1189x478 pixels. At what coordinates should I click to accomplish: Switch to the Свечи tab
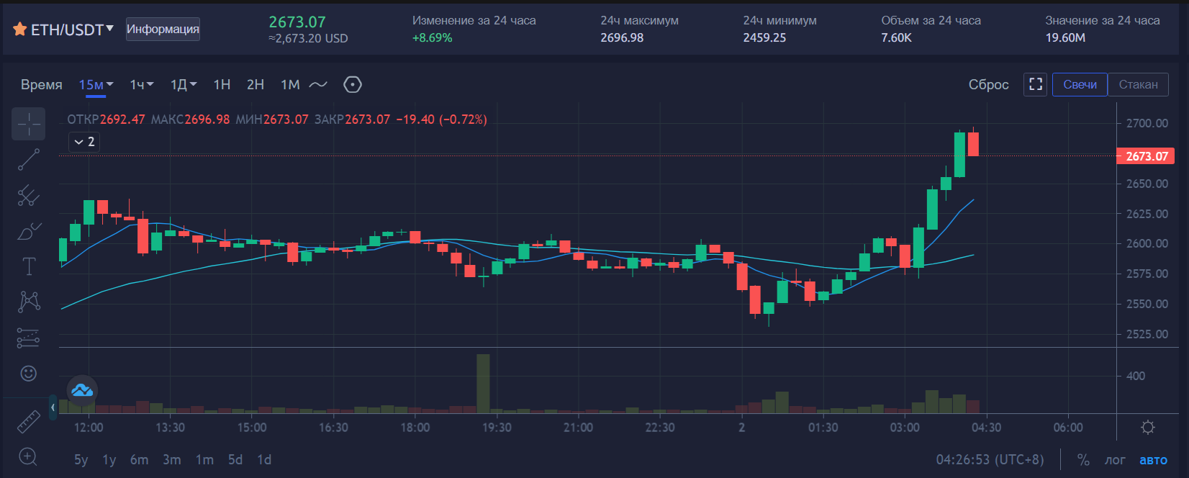[x=1080, y=84]
